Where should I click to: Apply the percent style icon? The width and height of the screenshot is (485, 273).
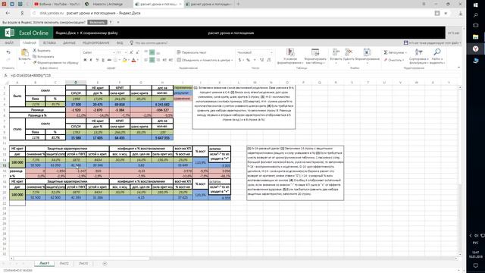coord(248,60)
